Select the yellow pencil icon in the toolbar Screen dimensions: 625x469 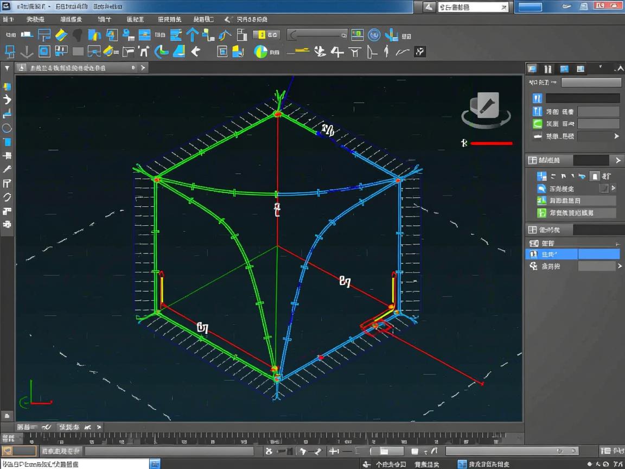tap(61, 35)
